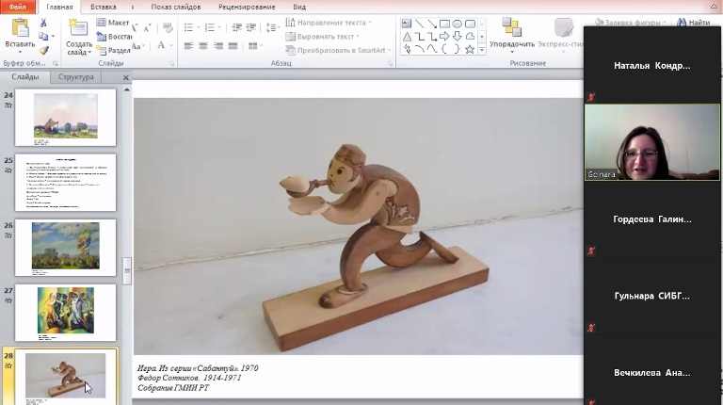Viewport: 723px width, 405px height.
Task: Toggle center text alignment
Action: point(203,46)
